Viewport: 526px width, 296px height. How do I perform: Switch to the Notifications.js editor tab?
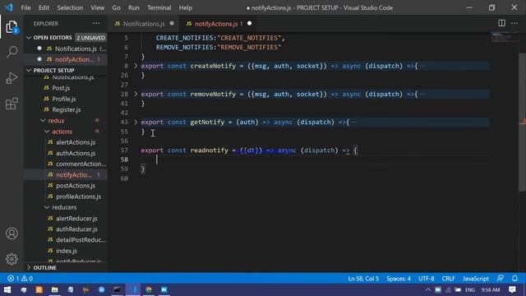(144, 24)
